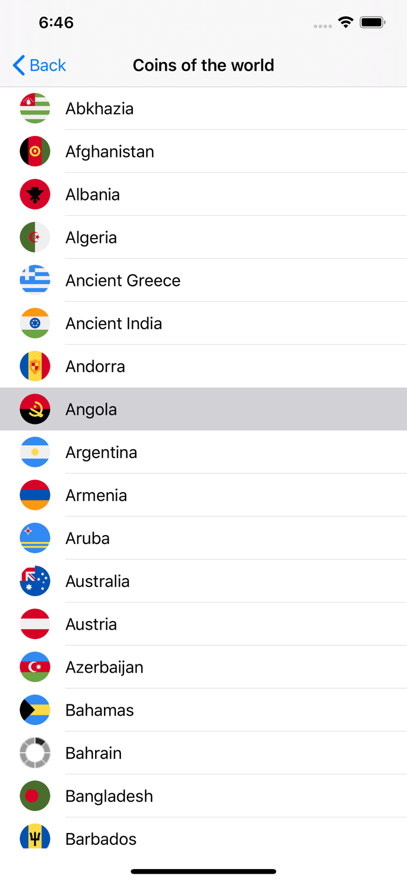Viewport: 407px width, 882px height.
Task: Click the Azerbaijan flag icon
Action: (35, 667)
